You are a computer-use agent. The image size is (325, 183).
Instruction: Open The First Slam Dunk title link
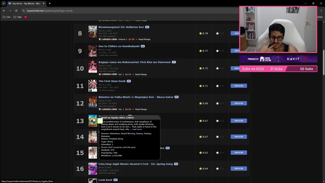click(112, 81)
